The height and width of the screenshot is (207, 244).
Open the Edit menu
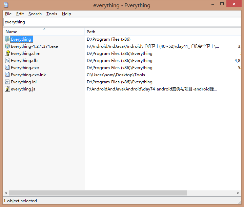point(20,14)
